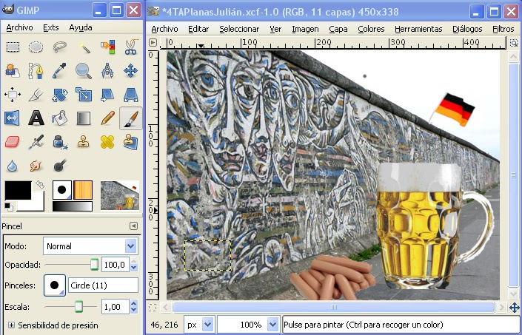Toggle Quick Mask at canvas corner

tap(153, 308)
